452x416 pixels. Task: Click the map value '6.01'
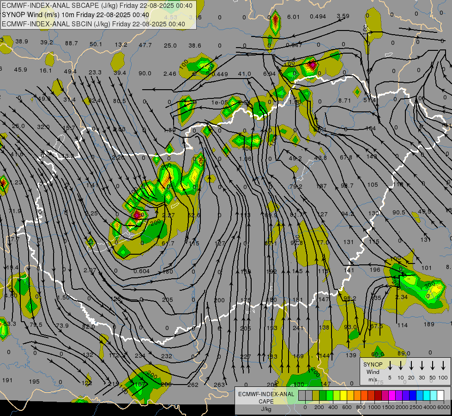point(293,17)
